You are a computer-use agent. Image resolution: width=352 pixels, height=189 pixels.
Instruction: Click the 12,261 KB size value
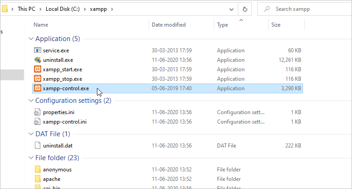click(x=290, y=60)
